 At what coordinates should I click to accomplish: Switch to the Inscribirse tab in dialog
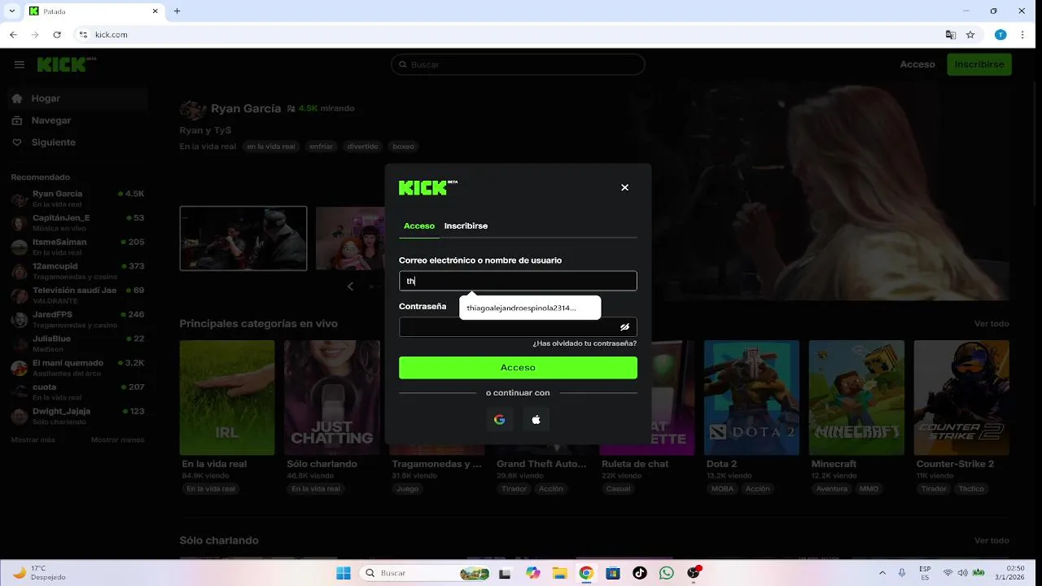pos(466,225)
